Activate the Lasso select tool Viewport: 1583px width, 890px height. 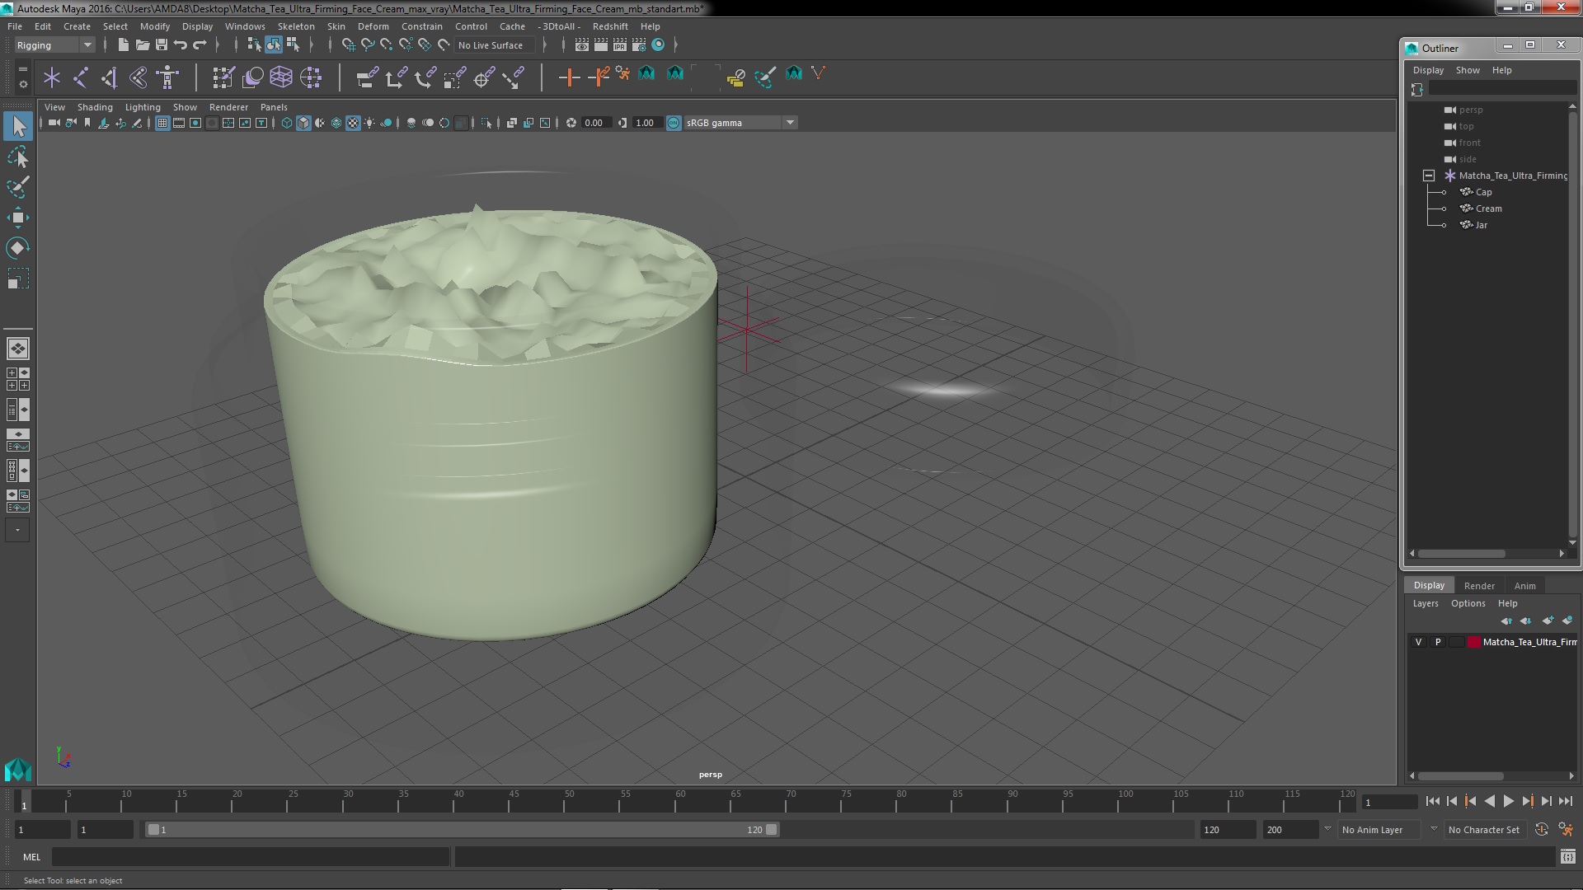18,157
